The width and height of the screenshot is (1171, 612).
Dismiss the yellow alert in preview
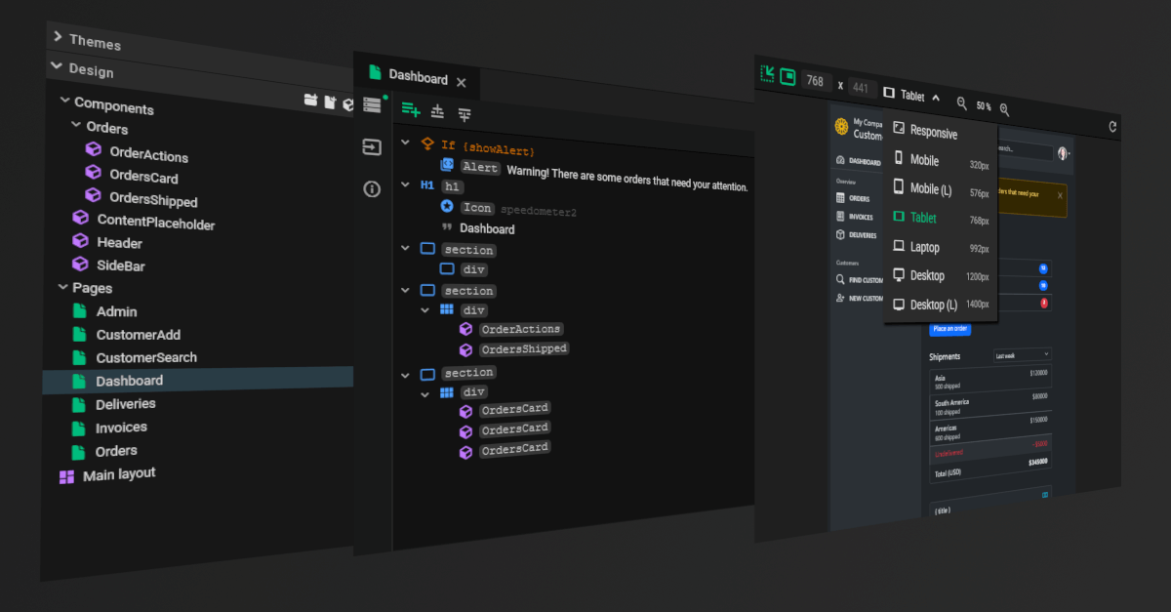point(1061,195)
